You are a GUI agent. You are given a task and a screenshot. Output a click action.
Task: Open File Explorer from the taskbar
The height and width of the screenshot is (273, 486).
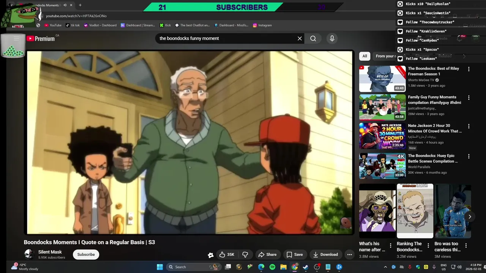283,267
